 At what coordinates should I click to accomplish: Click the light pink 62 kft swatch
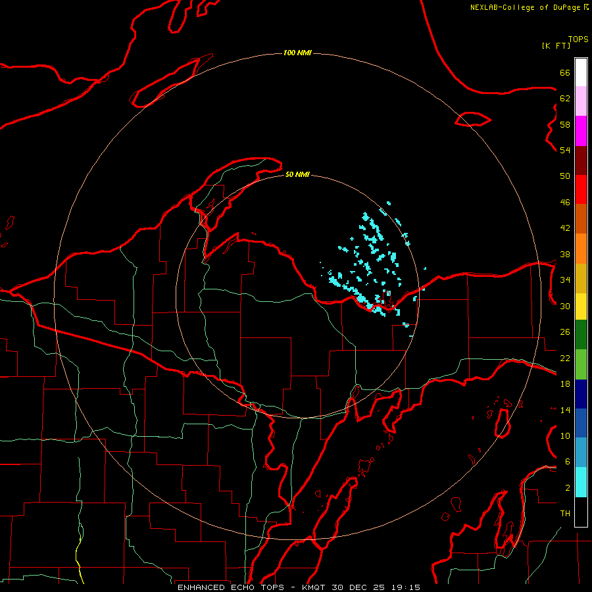pos(581,101)
